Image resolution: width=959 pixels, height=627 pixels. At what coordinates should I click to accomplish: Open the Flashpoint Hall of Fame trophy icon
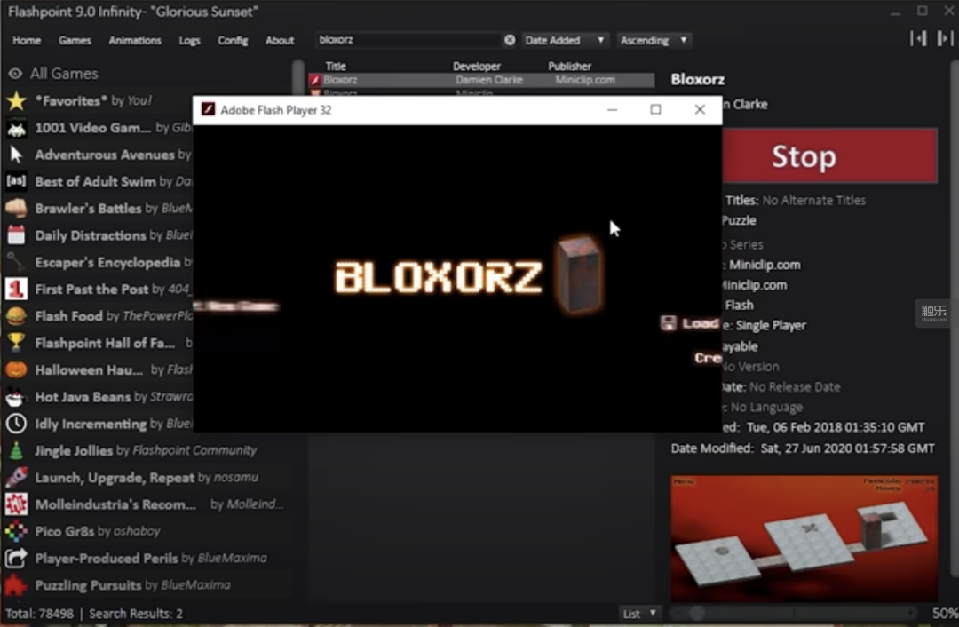pos(17,343)
